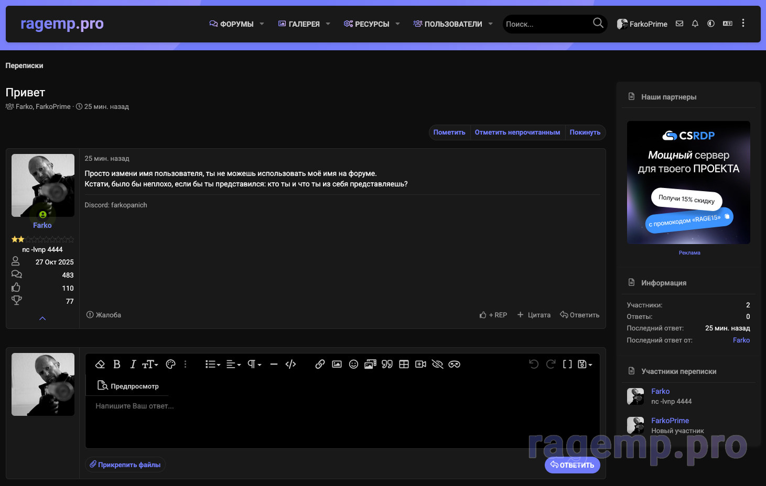Viewport: 766px width, 486px height.
Task: Click the eraser remove-formatting icon
Action: click(100, 364)
